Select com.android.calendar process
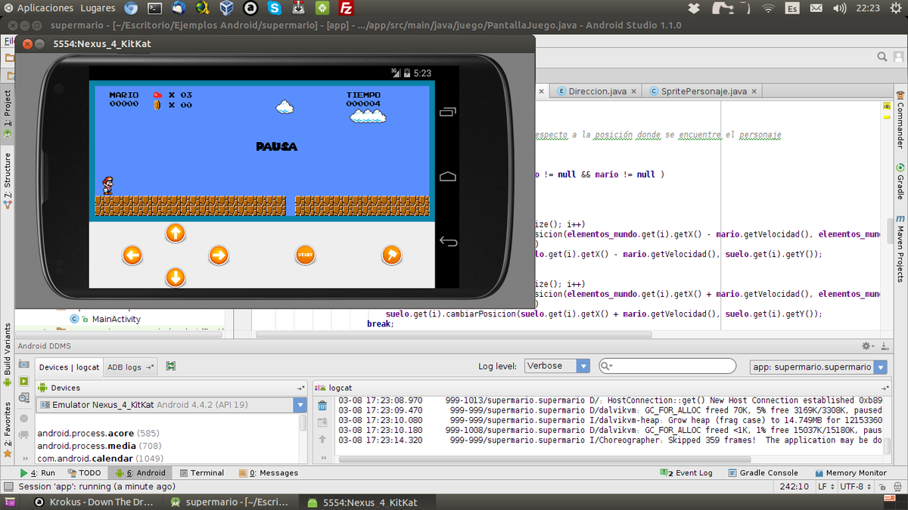The height and width of the screenshot is (510, 908). point(100,458)
